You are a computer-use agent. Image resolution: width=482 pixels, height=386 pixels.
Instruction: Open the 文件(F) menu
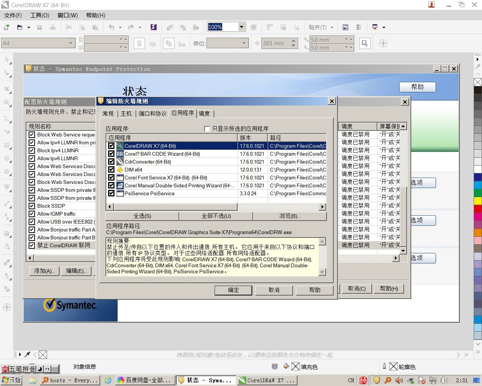13,15
